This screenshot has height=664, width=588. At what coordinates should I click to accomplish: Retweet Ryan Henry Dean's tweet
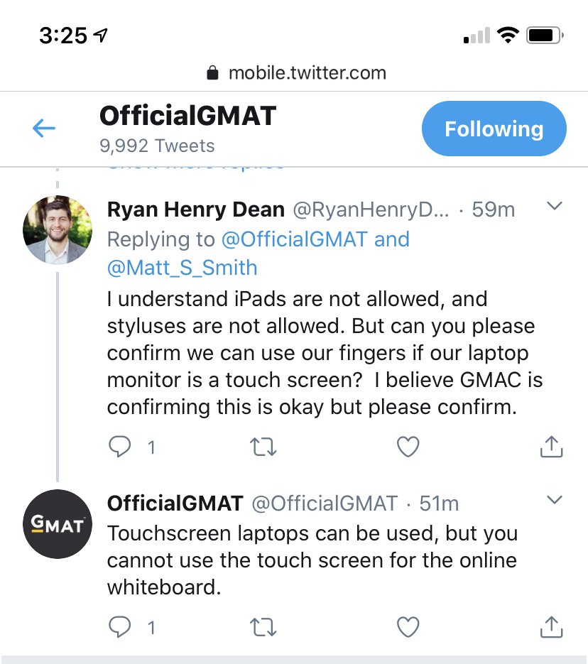pyautogui.click(x=263, y=446)
